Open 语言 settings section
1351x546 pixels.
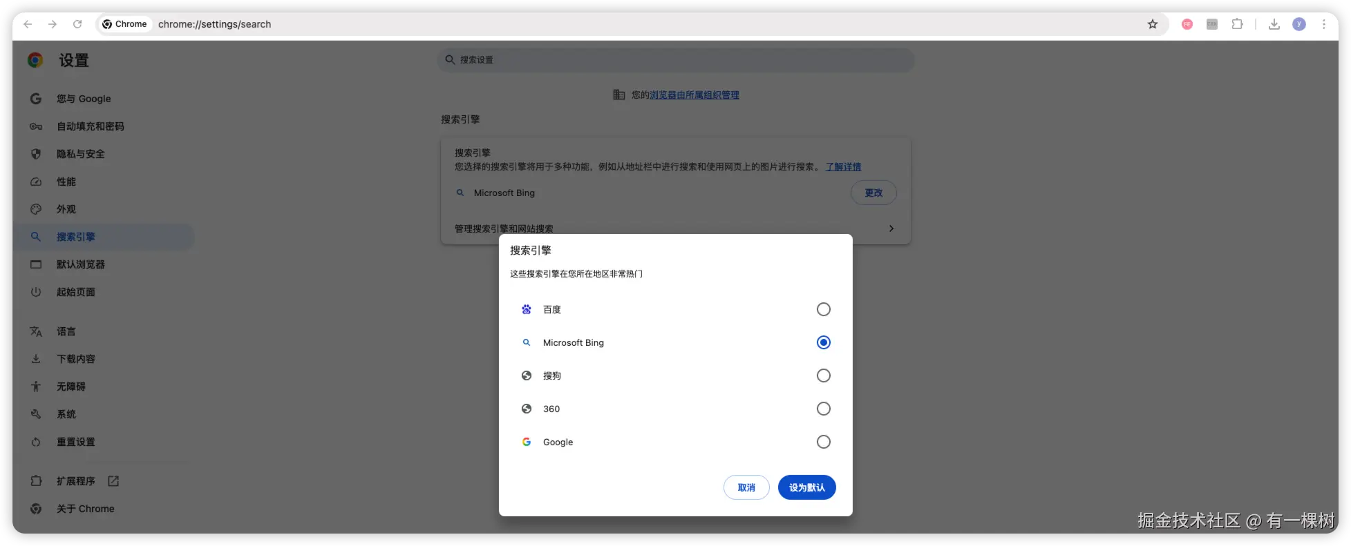point(104,331)
